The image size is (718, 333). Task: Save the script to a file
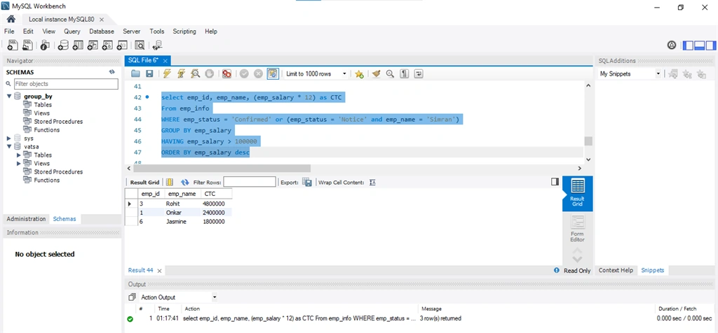click(149, 73)
